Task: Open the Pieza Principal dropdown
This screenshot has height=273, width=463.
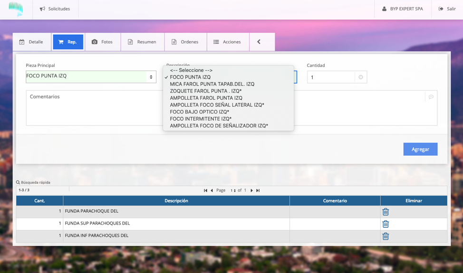Action: (91, 76)
